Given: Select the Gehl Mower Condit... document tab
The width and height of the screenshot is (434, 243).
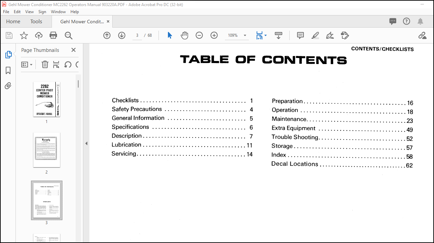Looking at the screenshot, I should (x=82, y=21).
